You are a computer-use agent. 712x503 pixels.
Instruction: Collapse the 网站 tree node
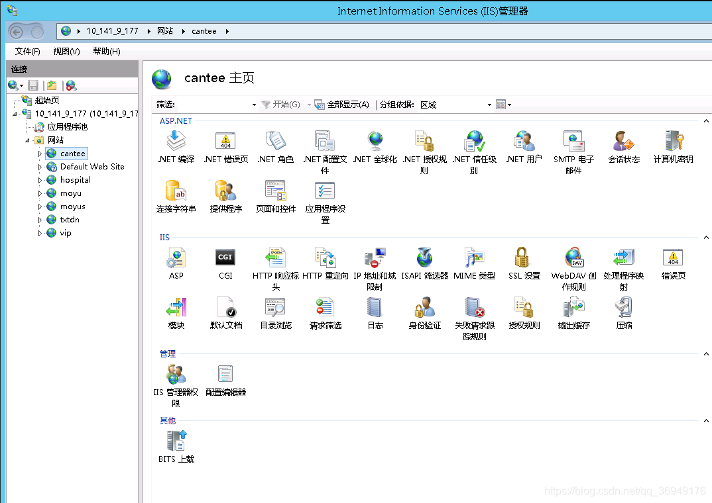[27, 140]
